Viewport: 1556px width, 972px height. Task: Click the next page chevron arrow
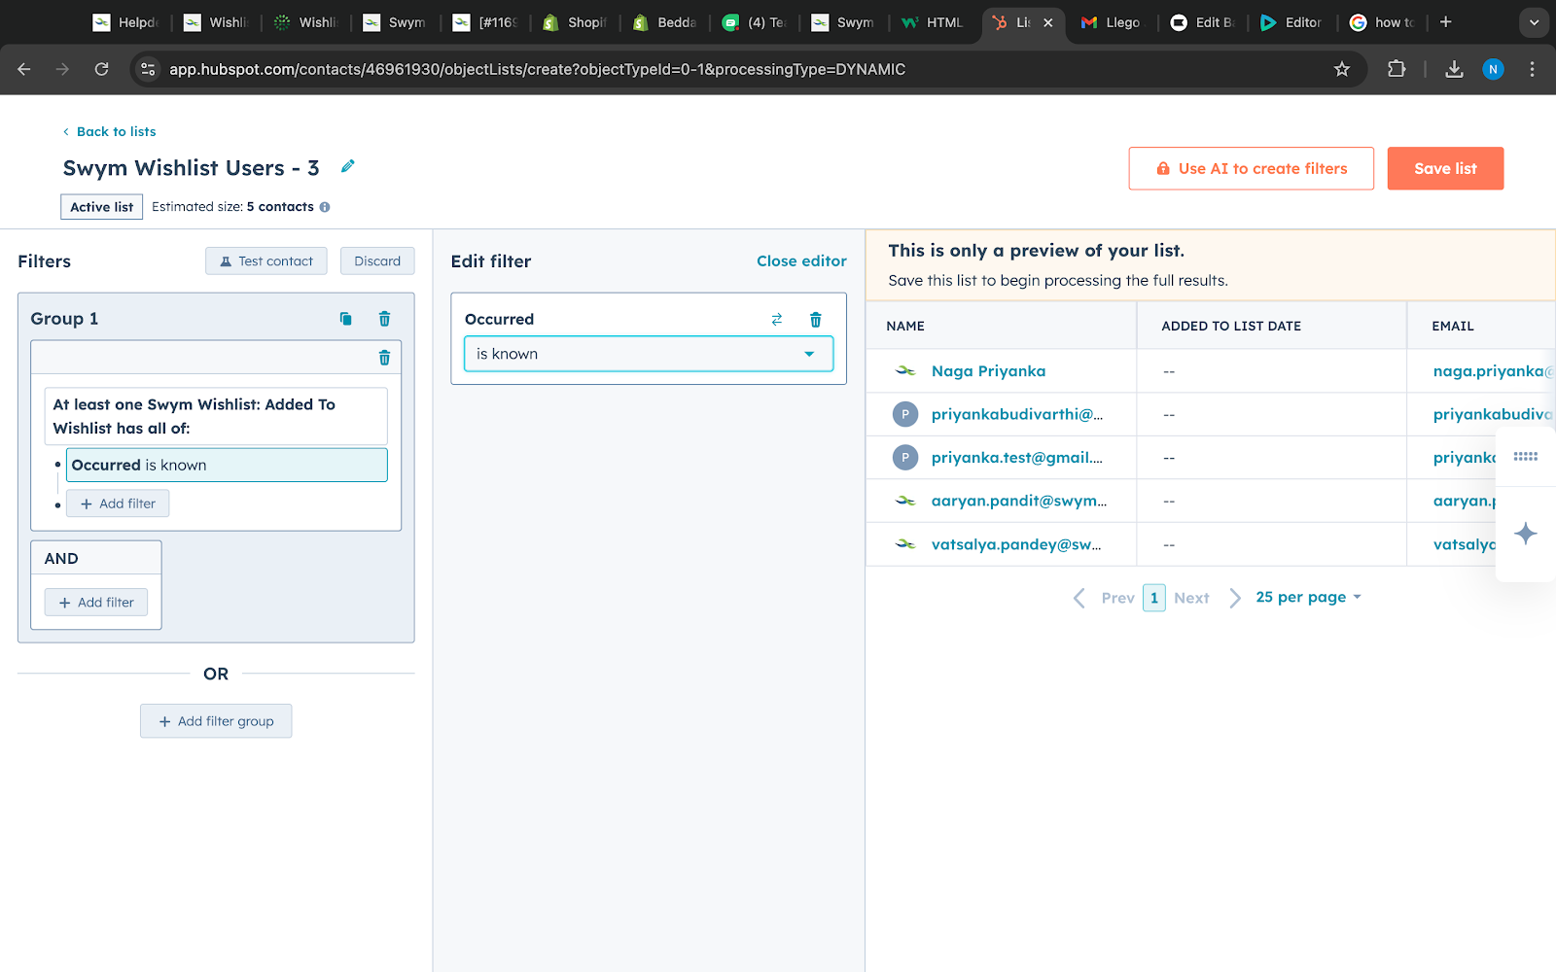tap(1235, 598)
